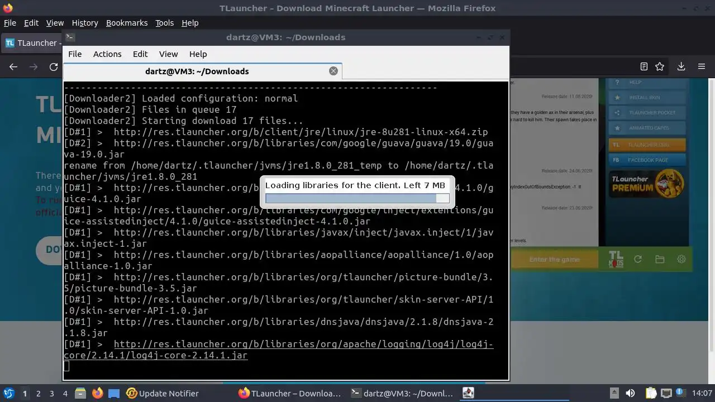This screenshot has height=402, width=715.
Task: Select terminal tab dartz@VM3: ~/Downloads
Action: pos(197,71)
